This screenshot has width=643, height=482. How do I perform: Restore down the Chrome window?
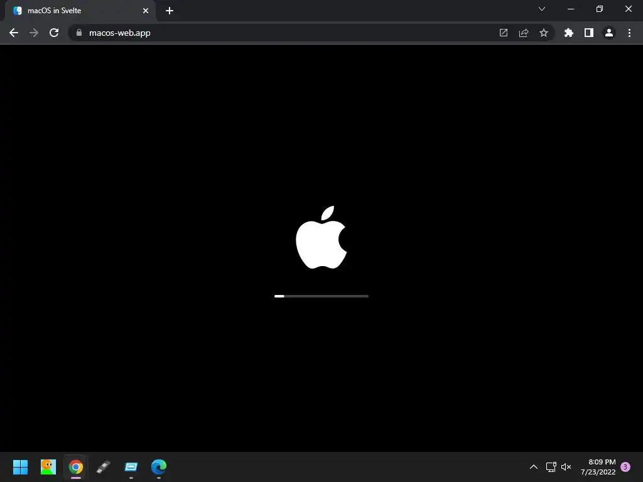tap(600, 9)
